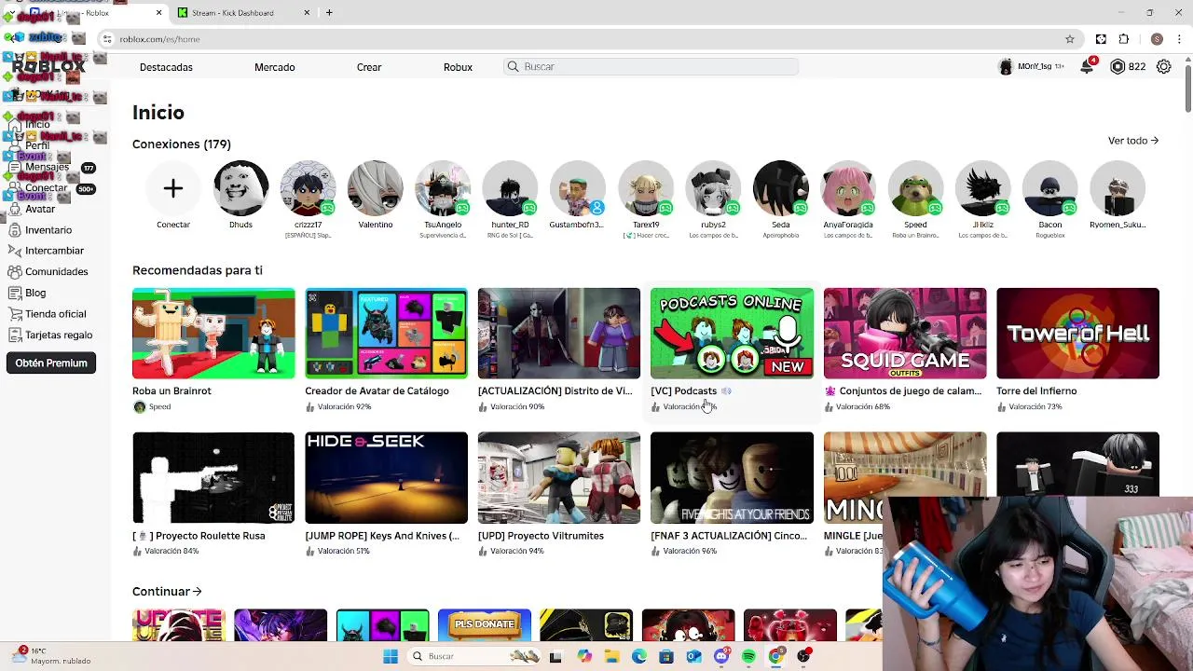Open OBS Studio from the taskbar
1193x671 pixels.
point(803,656)
